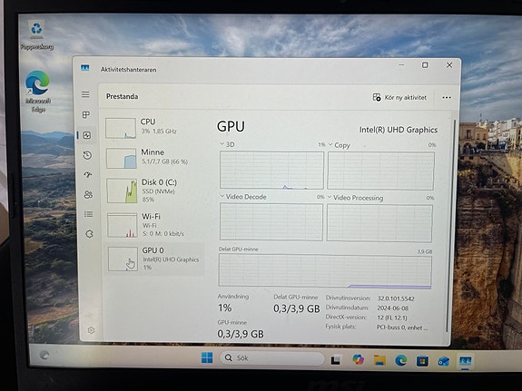Expand the Video Processing engine dropdown
Viewport: 522px width, 391px height.
coord(356,198)
